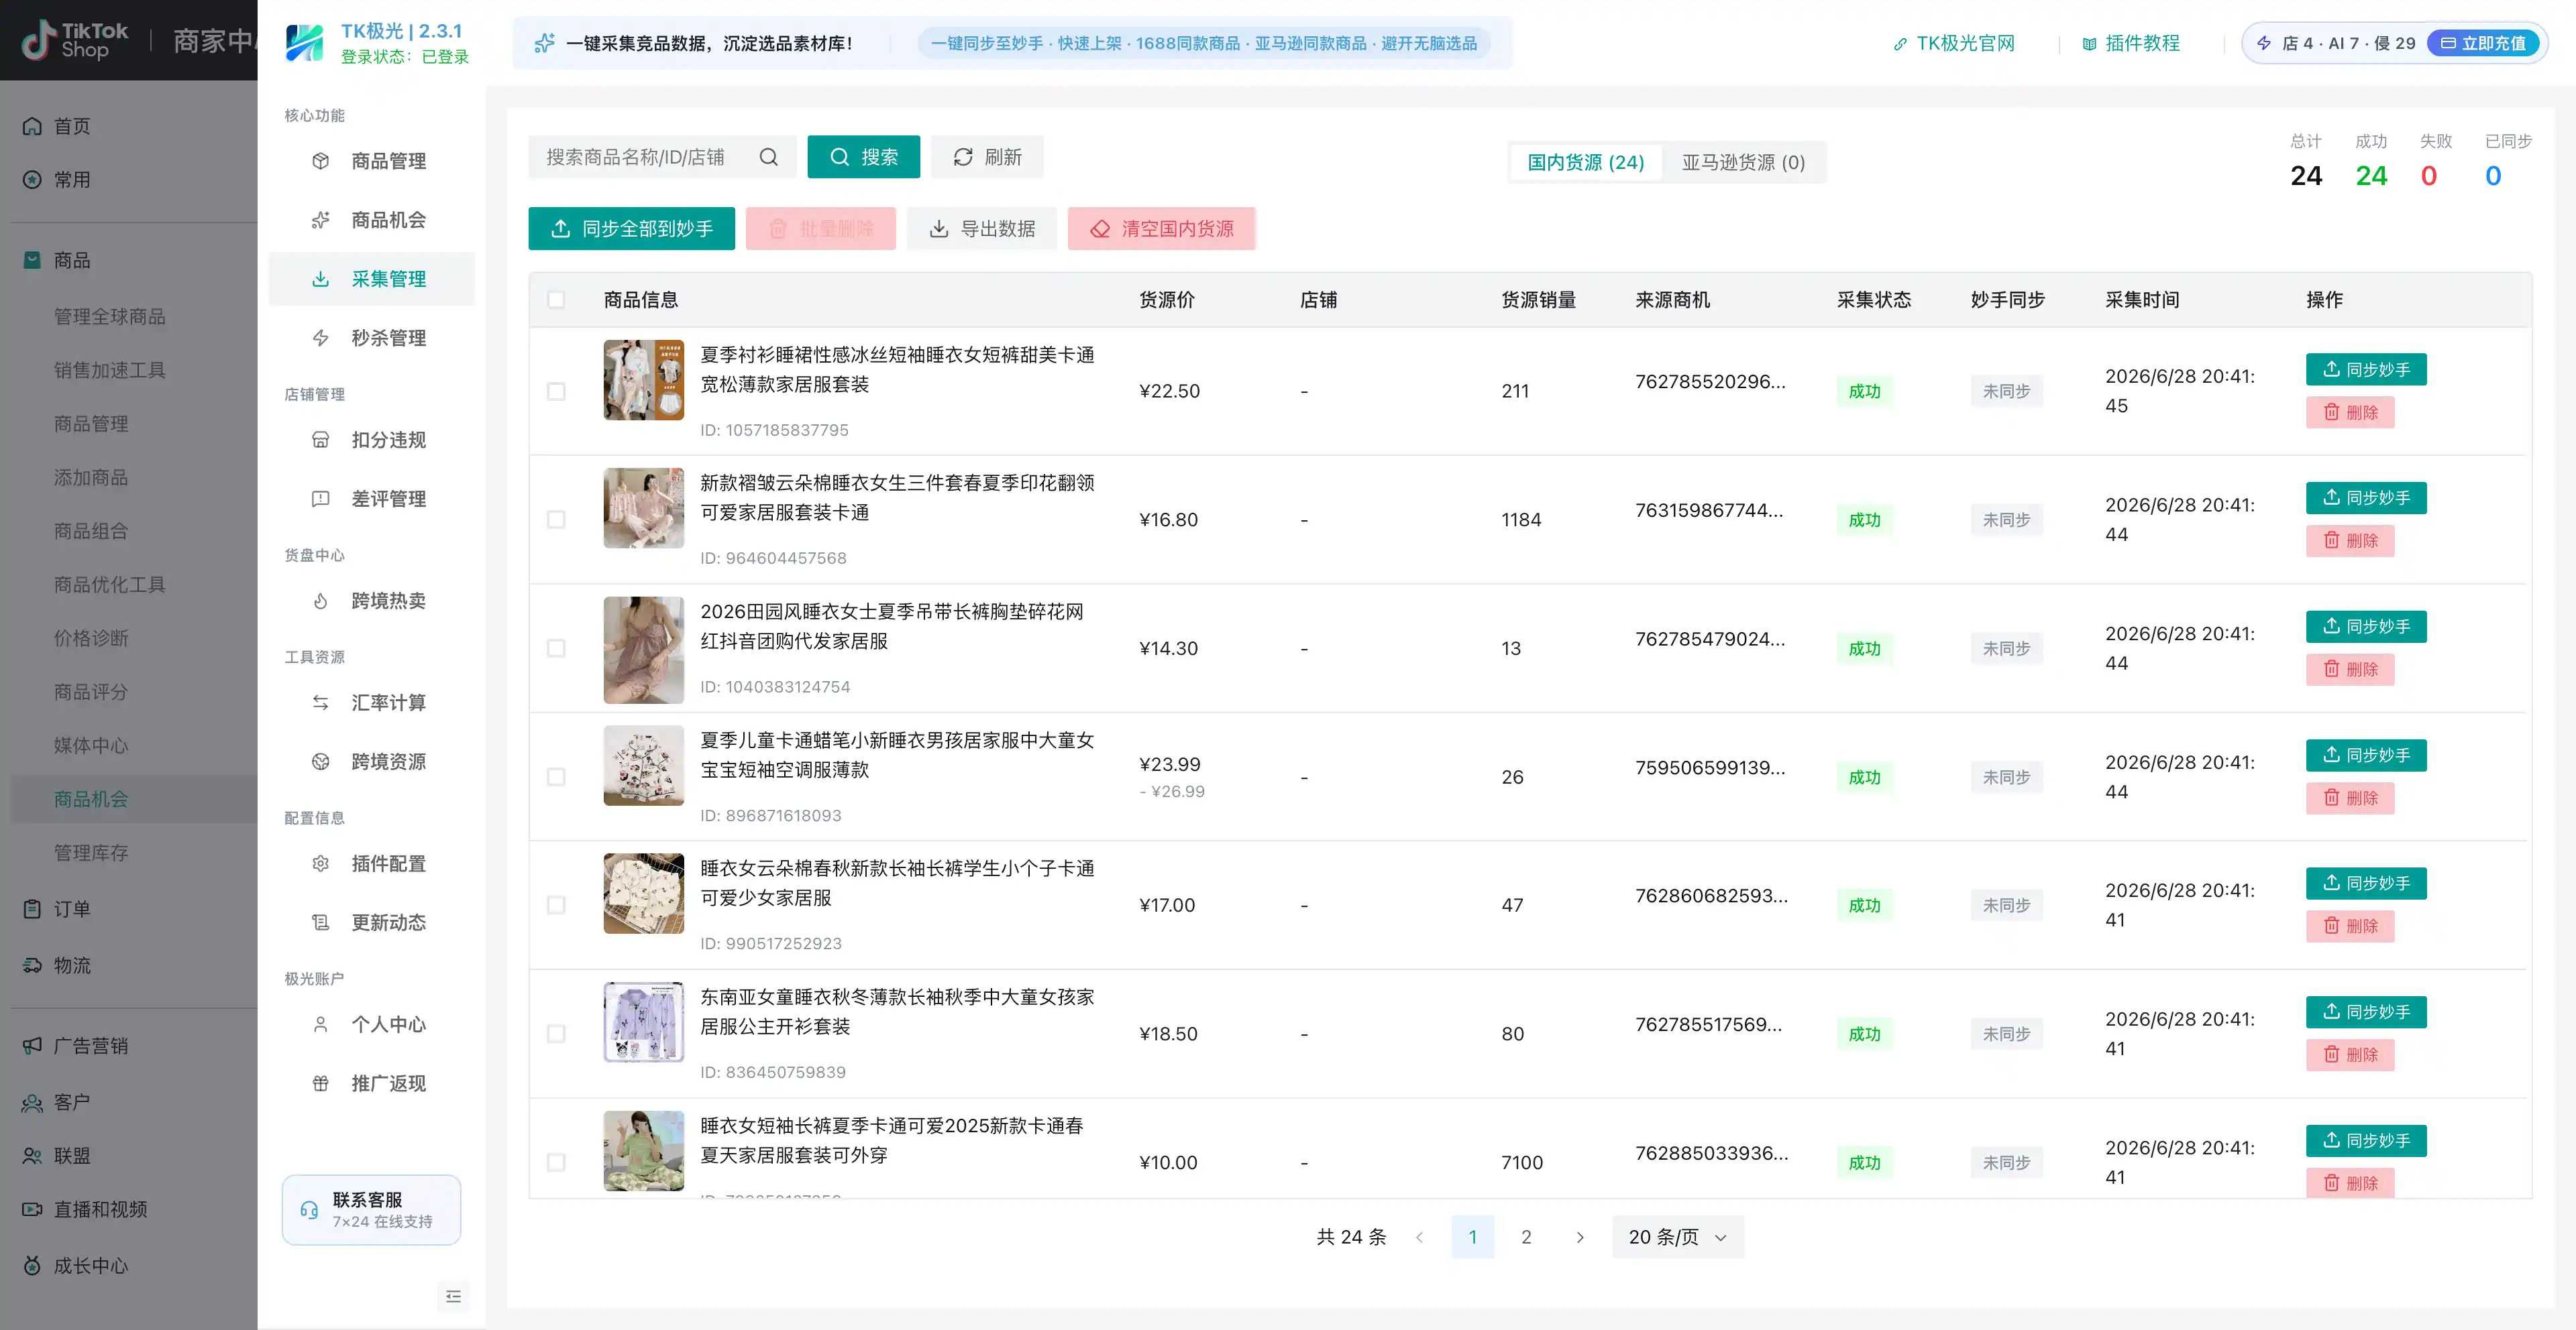Open thumbnail of 夏季衬衫睡裙 product
2576x1330 pixels.
point(644,379)
